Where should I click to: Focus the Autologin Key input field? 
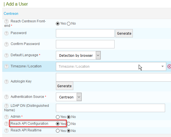pos(113,77)
